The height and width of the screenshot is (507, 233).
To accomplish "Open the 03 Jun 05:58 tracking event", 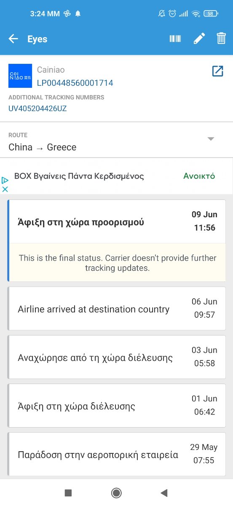I will click(116, 357).
